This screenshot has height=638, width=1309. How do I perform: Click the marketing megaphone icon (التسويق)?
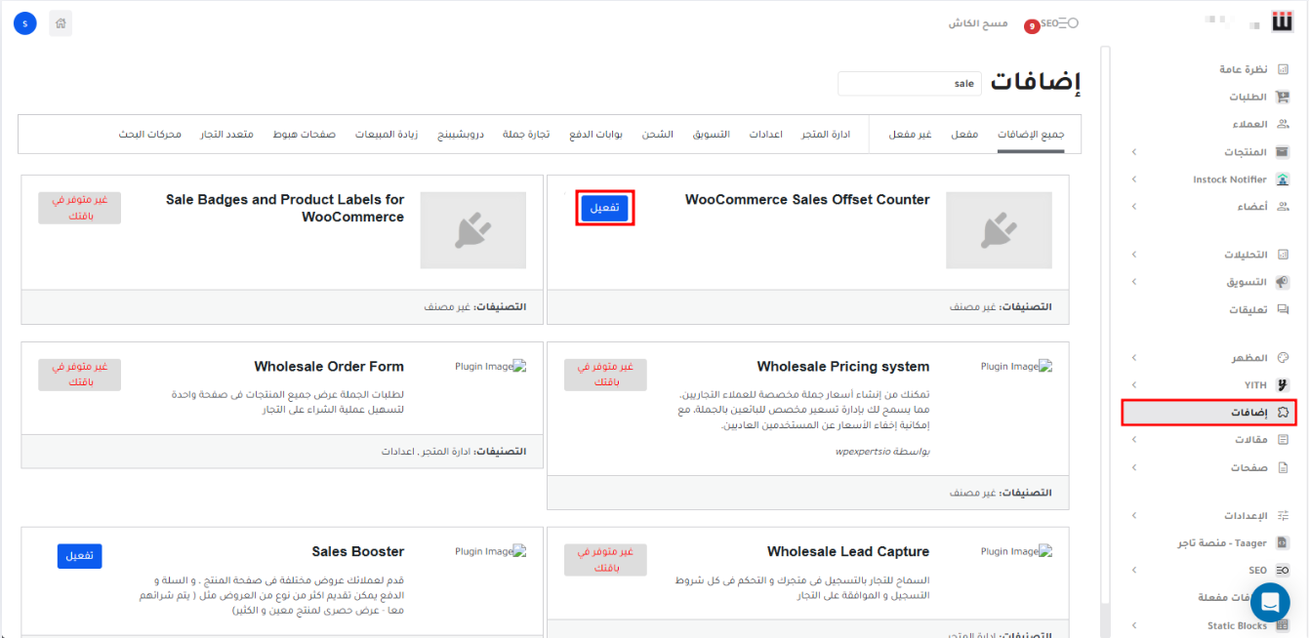(1283, 282)
